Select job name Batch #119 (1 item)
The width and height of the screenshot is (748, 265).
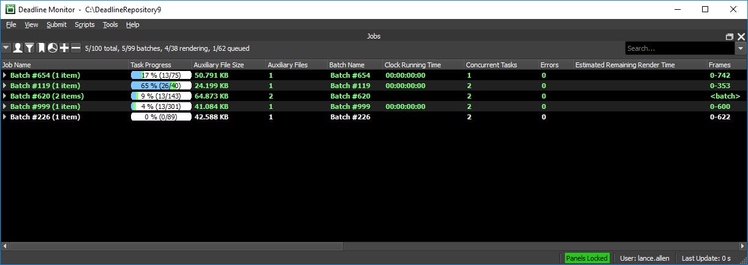45,86
